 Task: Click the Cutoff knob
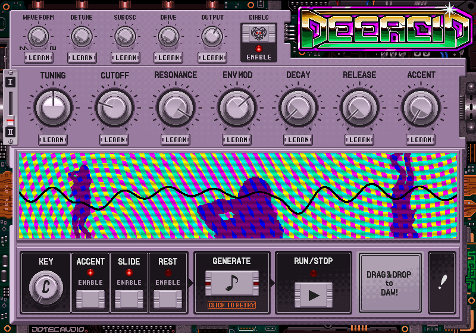click(114, 108)
